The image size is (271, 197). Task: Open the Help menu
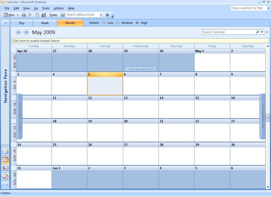point(71,8)
